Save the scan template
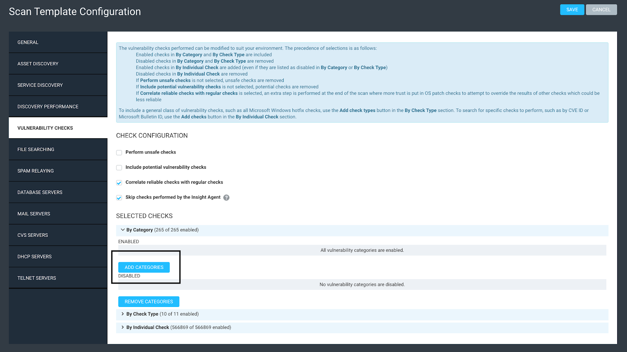627x352 pixels. 572,10
